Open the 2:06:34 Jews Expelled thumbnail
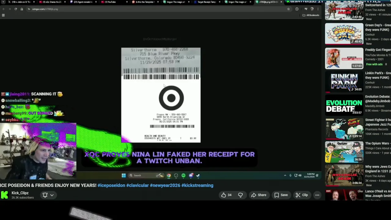 [x=344, y=176]
